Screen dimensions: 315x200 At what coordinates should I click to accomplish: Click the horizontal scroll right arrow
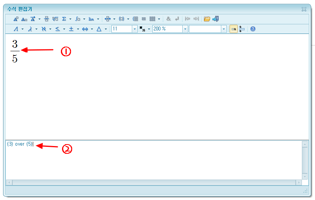tap(298, 183)
